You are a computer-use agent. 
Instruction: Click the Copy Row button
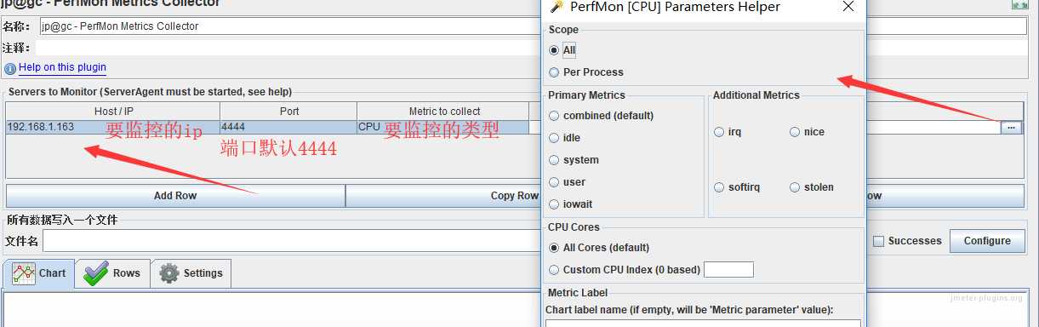(x=514, y=196)
